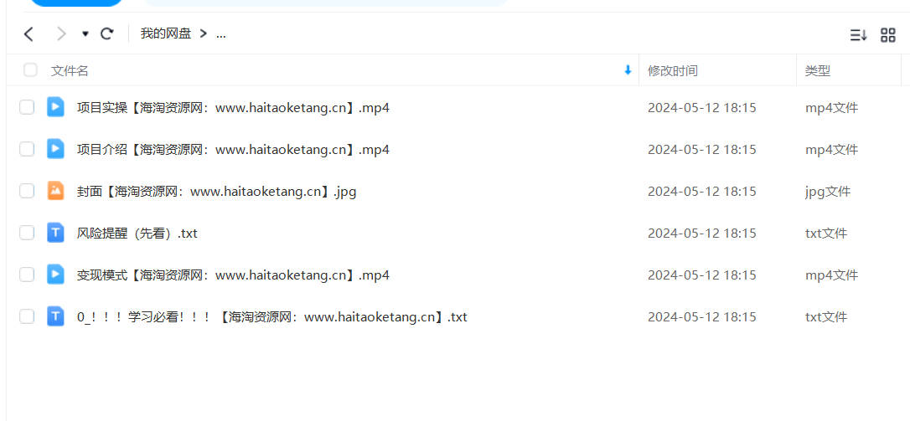Go forward with the right arrow
The height and width of the screenshot is (421, 910).
click(x=61, y=34)
